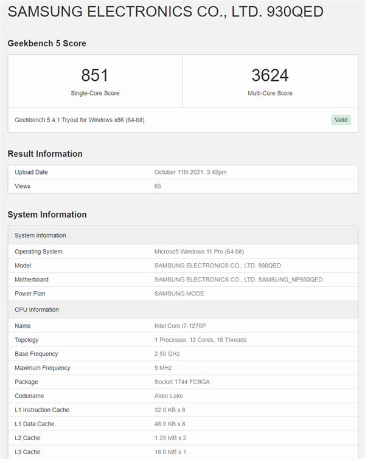Select the Single-Core Score label
The height and width of the screenshot is (459, 365).
click(x=95, y=93)
